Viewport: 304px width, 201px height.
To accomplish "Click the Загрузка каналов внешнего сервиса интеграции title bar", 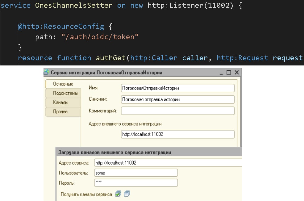I will click(149, 152).
